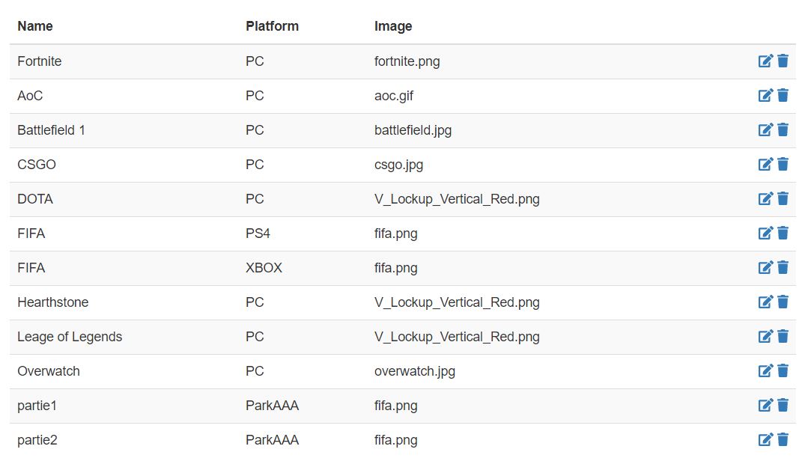
Task: Trash the partie1 entry
Action: coord(783,406)
